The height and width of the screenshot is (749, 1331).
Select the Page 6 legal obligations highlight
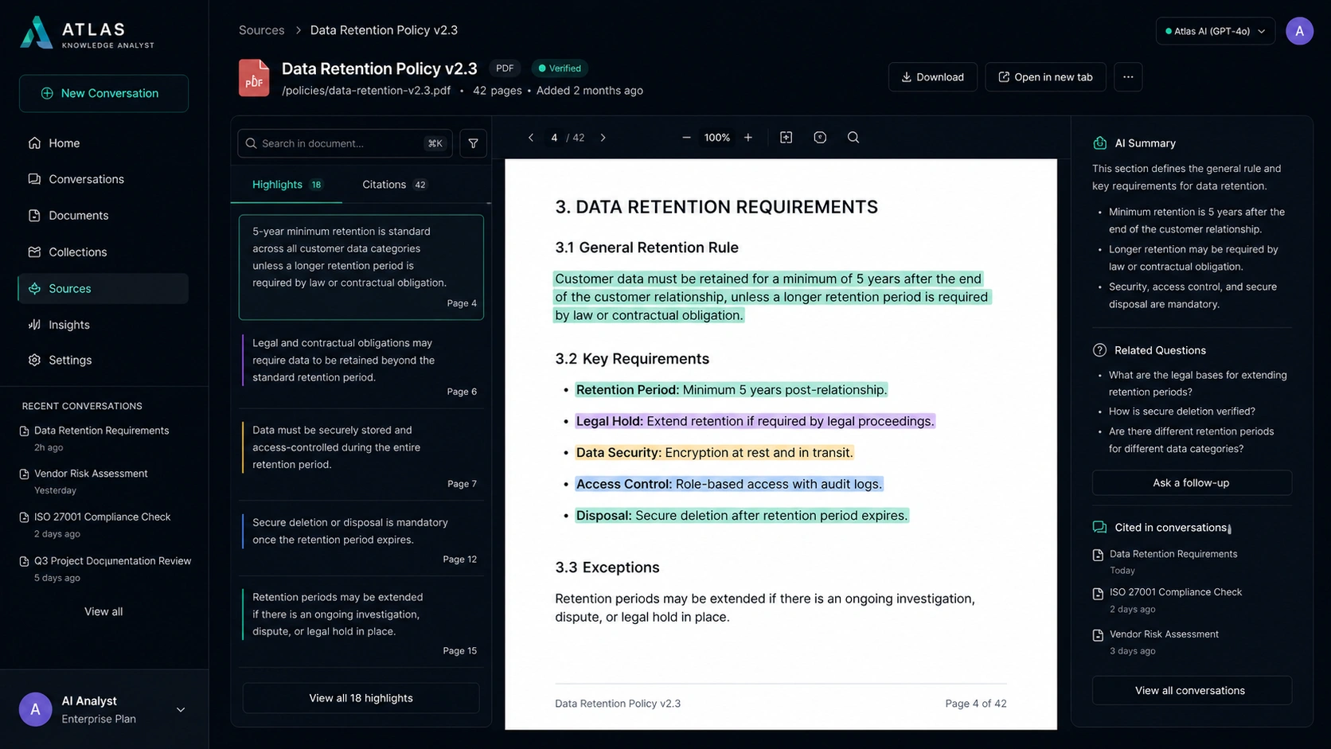pyautogui.click(x=361, y=366)
